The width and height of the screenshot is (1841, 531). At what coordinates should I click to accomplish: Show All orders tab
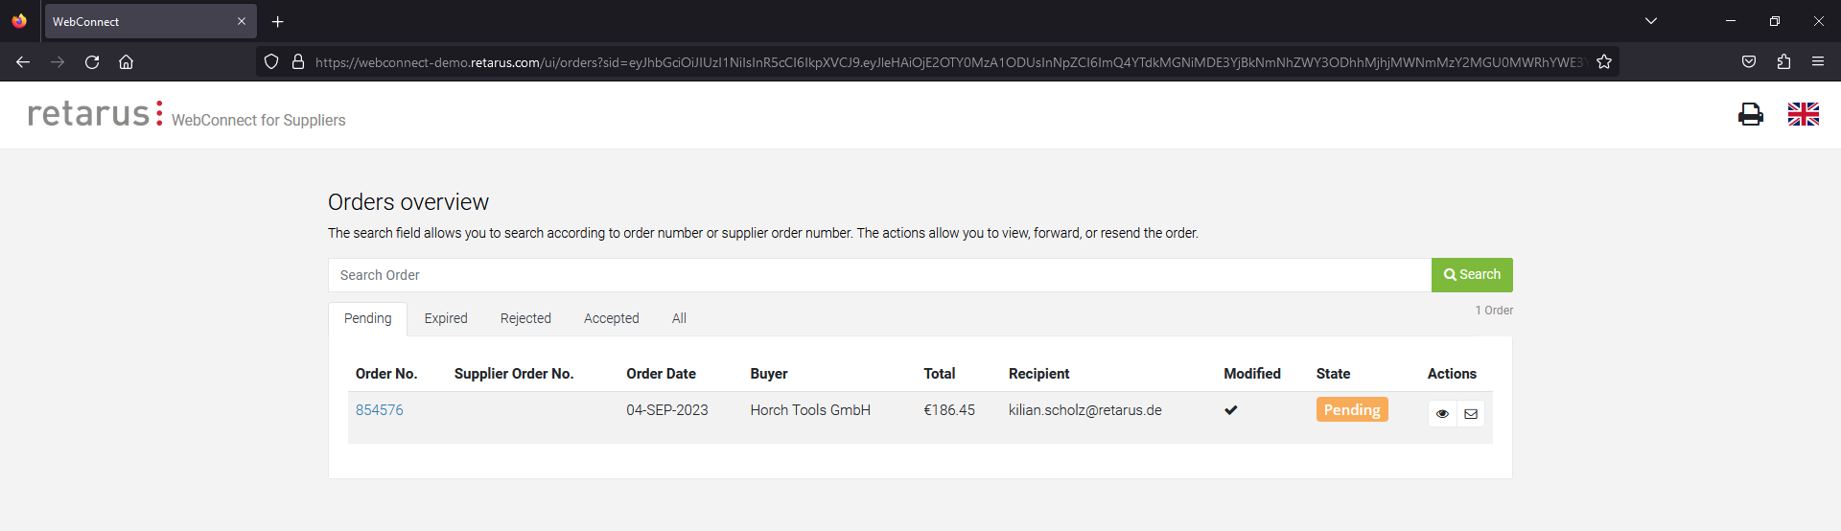coord(679,318)
